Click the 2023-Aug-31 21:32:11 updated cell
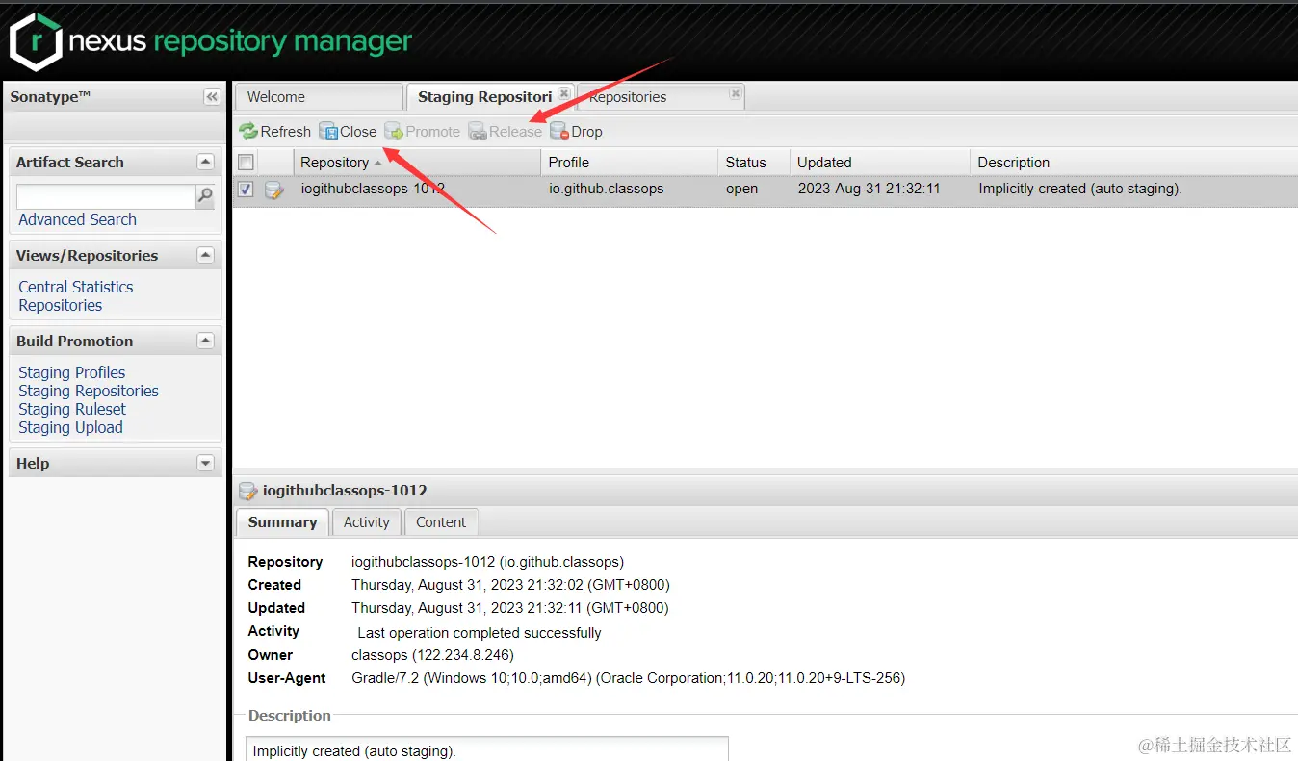Screen dimensions: 1298x761 [x=869, y=189]
